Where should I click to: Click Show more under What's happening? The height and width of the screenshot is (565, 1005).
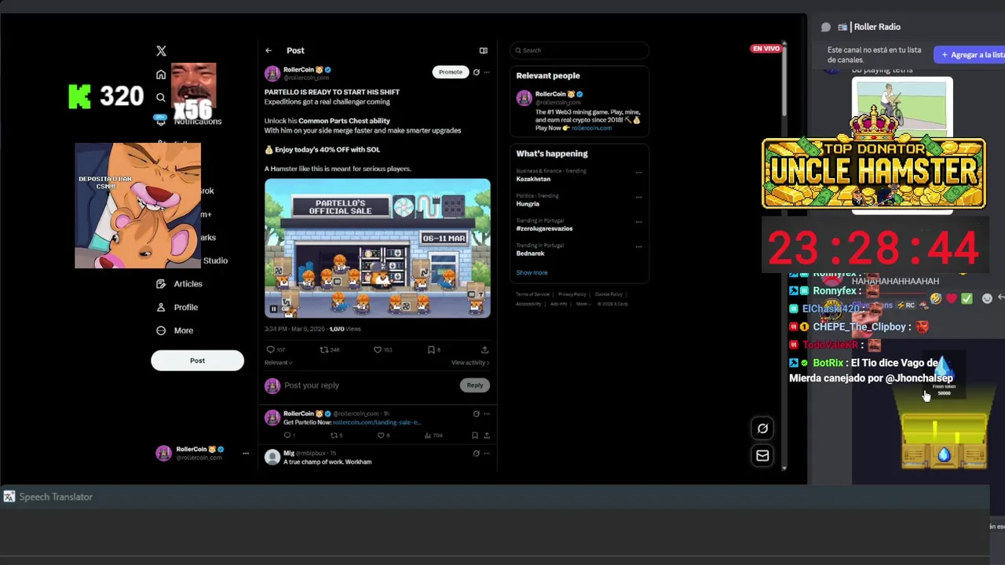(532, 272)
